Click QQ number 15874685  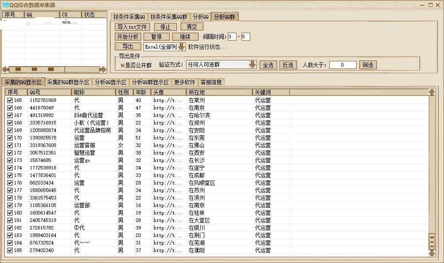41,160
